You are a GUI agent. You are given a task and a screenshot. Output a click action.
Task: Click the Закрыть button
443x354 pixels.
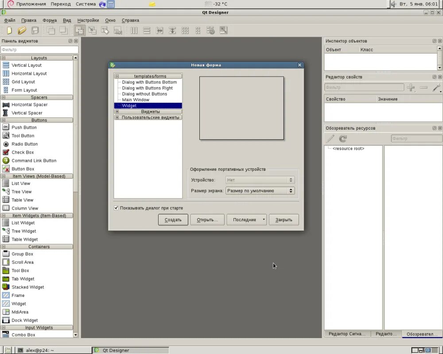(x=284, y=219)
